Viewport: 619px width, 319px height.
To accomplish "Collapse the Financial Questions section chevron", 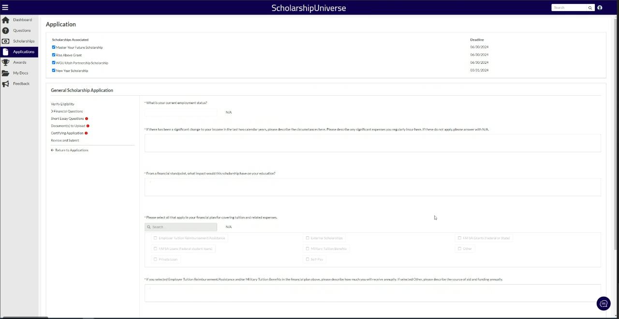I will 52,111.
